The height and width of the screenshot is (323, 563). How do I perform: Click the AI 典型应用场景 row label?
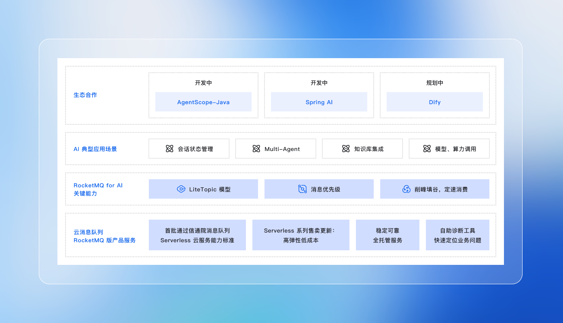[95, 149]
